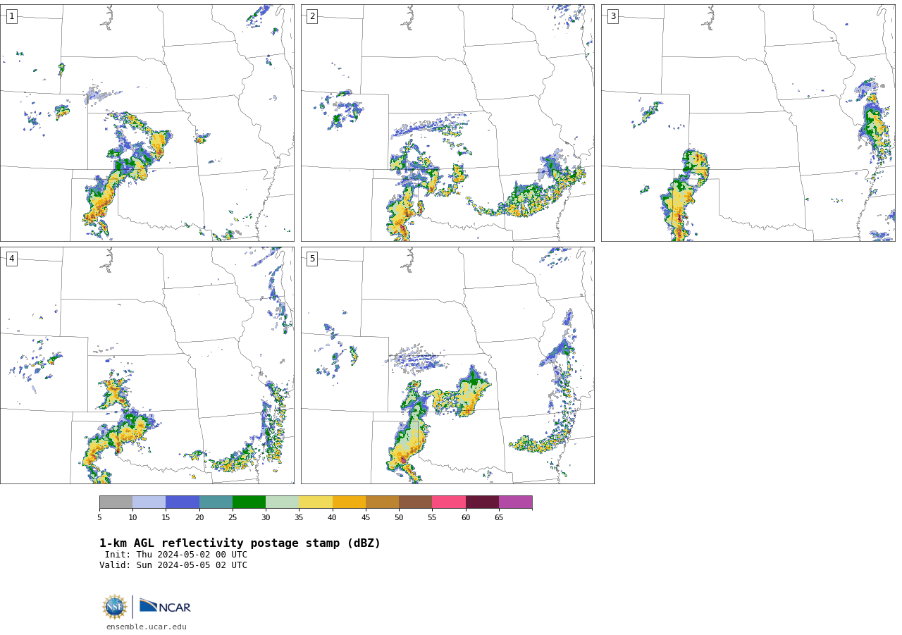
Task: Click the blue 15-20 dBZ swatch
Action: pyautogui.click(x=183, y=503)
